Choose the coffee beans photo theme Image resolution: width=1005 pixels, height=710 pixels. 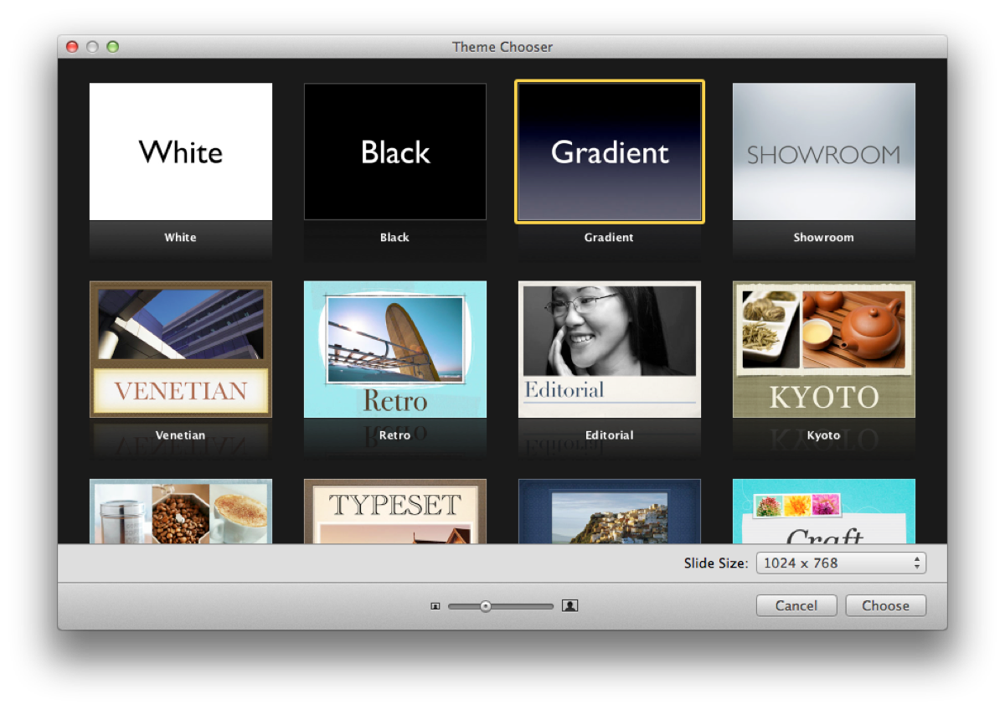(181, 512)
